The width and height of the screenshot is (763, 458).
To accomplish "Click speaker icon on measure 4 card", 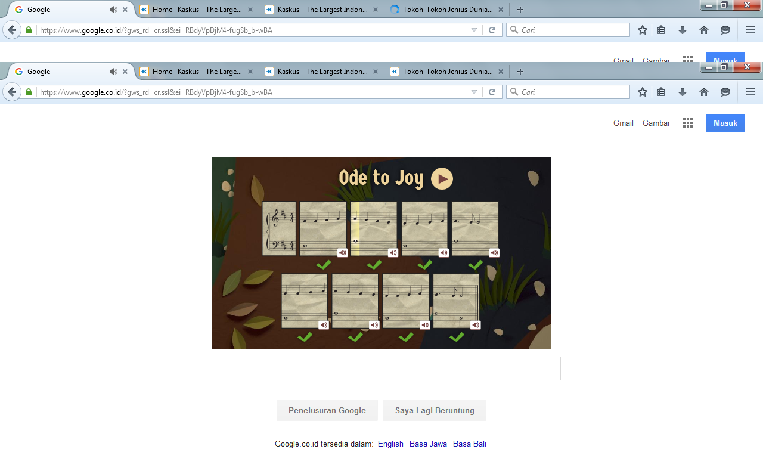I will [494, 253].
